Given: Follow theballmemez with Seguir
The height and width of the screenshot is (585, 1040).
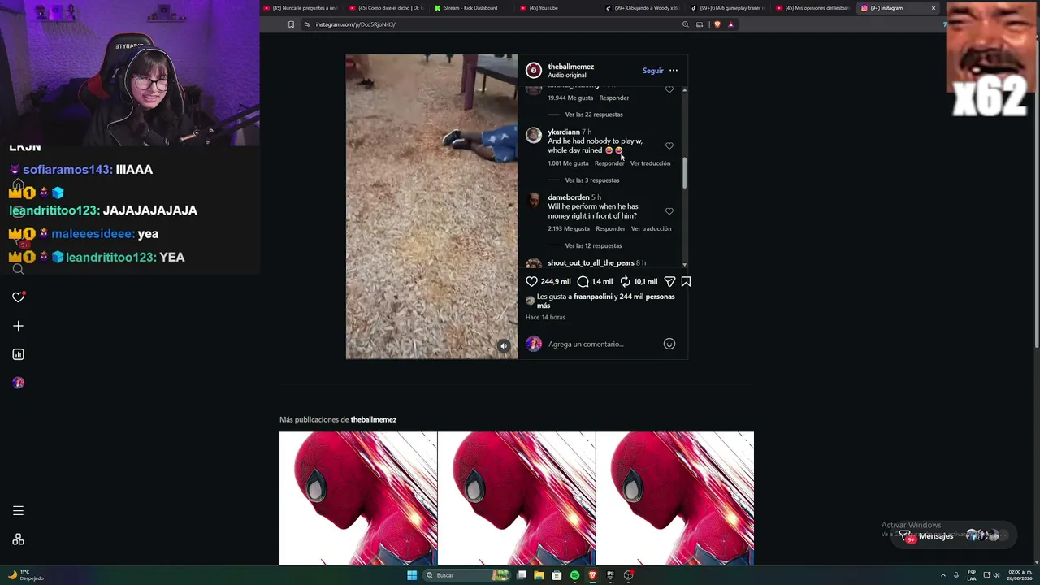Looking at the screenshot, I should click(653, 71).
